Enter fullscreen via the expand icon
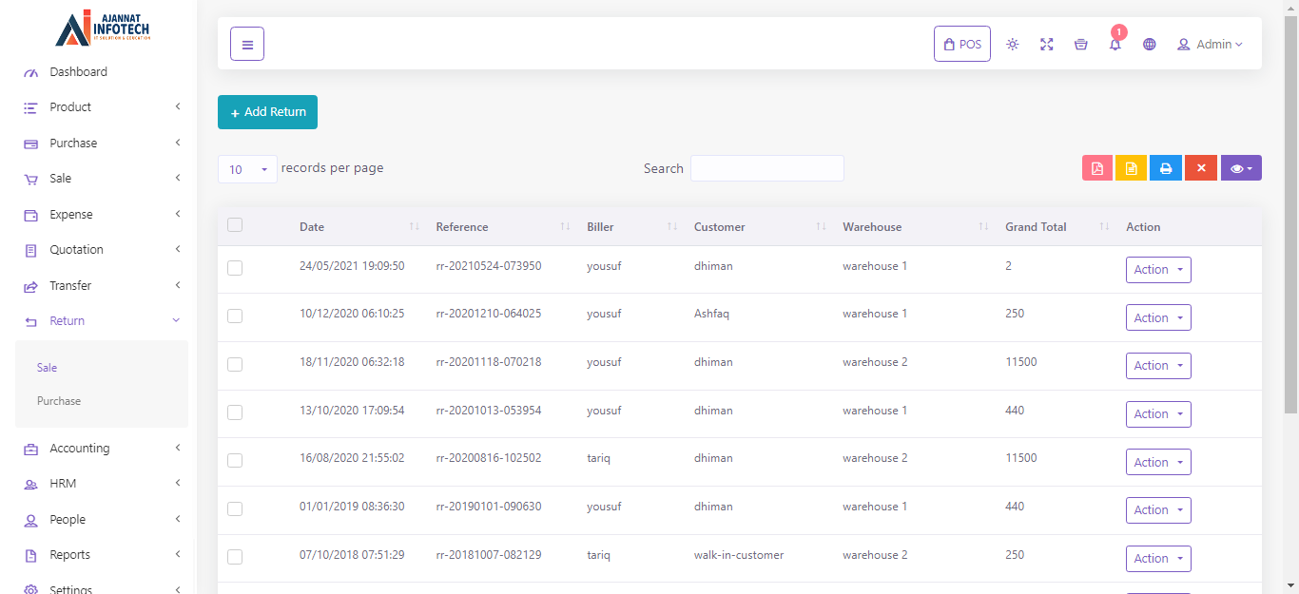The height and width of the screenshot is (594, 1299). pyautogui.click(x=1047, y=44)
